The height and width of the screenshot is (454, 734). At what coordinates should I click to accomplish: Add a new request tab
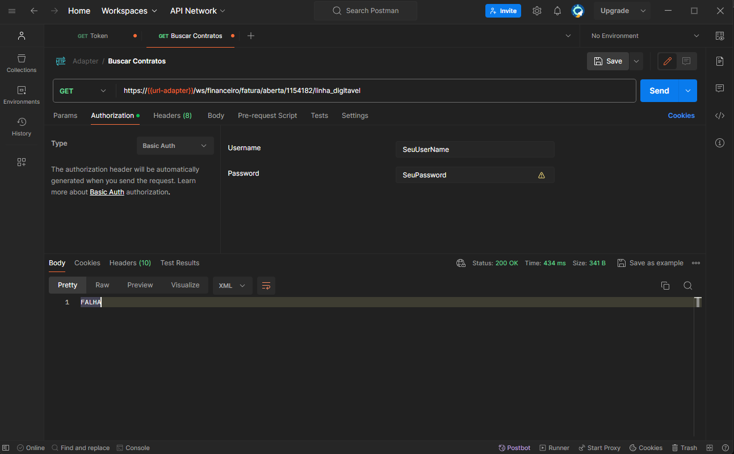(251, 36)
